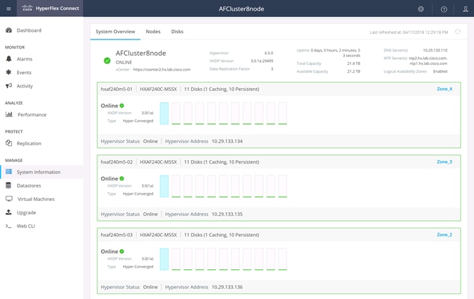The height and width of the screenshot is (299, 474).
Task: Switch to the Disks tab
Action: click(x=177, y=32)
